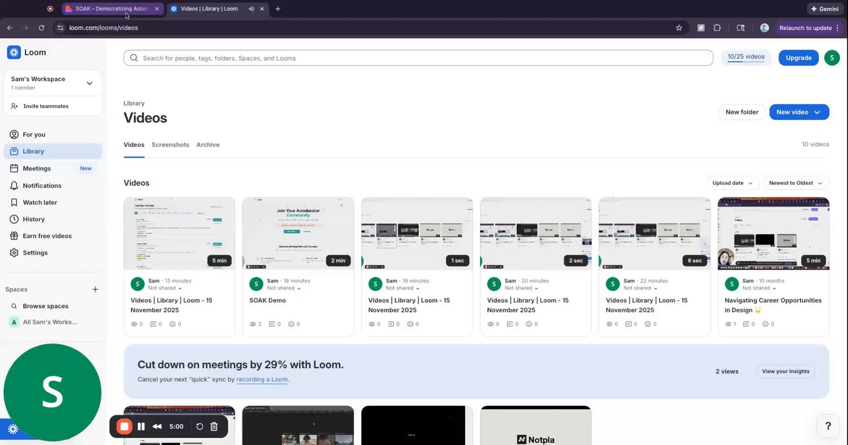848x445 pixels.
Task: Select the Videos tab
Action: (x=134, y=145)
